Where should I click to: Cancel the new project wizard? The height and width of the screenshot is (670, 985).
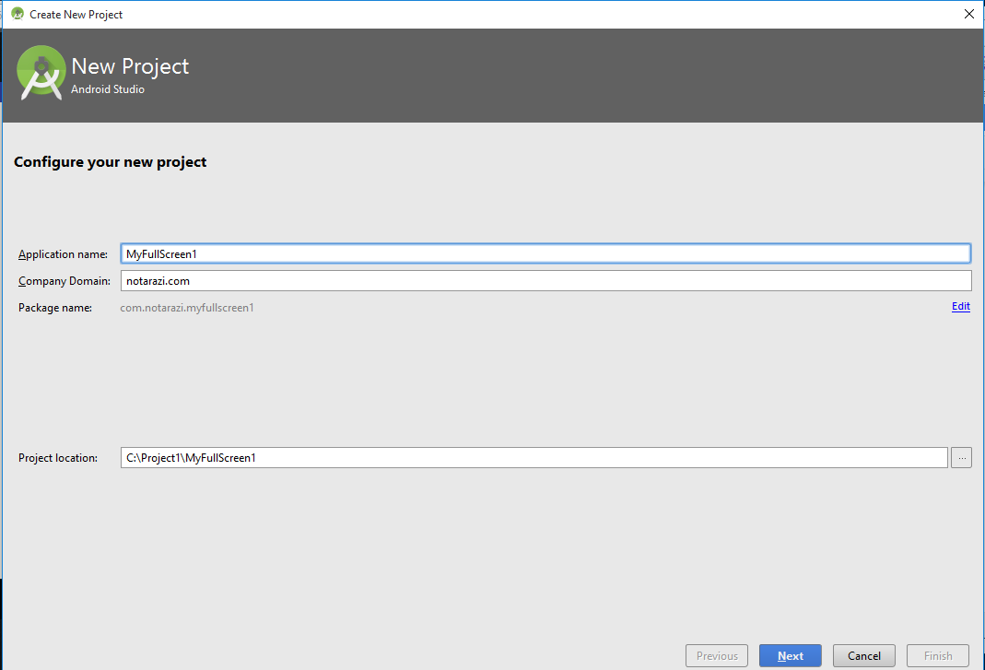tap(863, 655)
